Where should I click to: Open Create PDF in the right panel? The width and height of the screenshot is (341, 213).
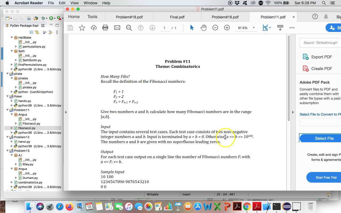[321, 68]
